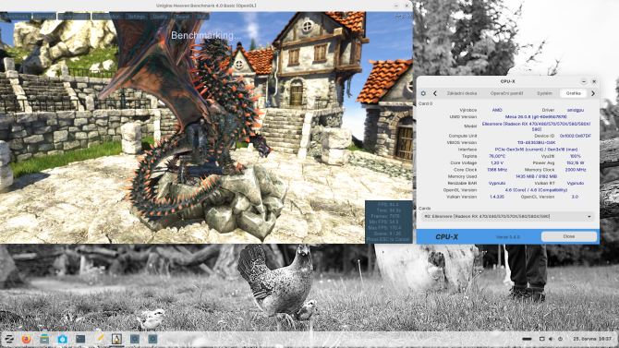The width and height of the screenshot is (619, 348).
Task: Click the Resizable BAR Vypnuto value
Action: coord(497,183)
